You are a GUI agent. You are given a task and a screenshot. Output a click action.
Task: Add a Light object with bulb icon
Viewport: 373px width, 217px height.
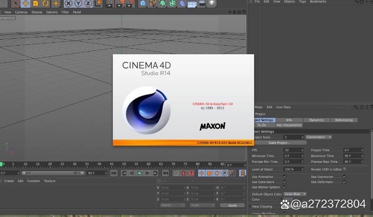coord(212,3)
